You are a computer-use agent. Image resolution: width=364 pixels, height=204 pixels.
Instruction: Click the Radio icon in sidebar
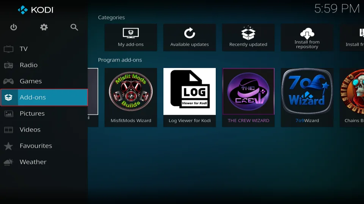[x=9, y=65]
